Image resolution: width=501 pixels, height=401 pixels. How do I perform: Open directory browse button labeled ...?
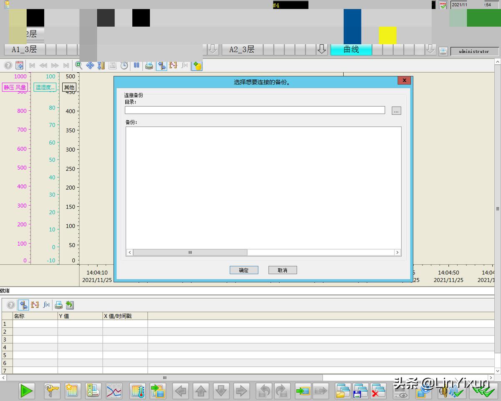click(x=396, y=110)
